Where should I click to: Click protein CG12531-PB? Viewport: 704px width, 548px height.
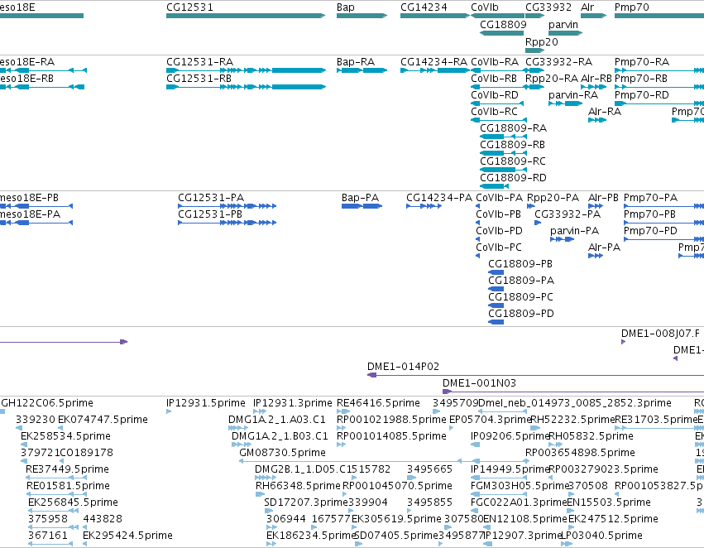point(227,223)
